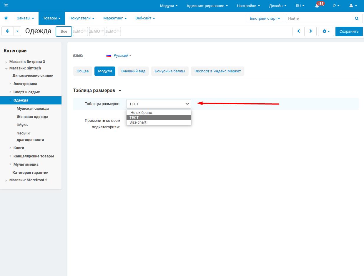Open the Покупатели menu

[82, 18]
